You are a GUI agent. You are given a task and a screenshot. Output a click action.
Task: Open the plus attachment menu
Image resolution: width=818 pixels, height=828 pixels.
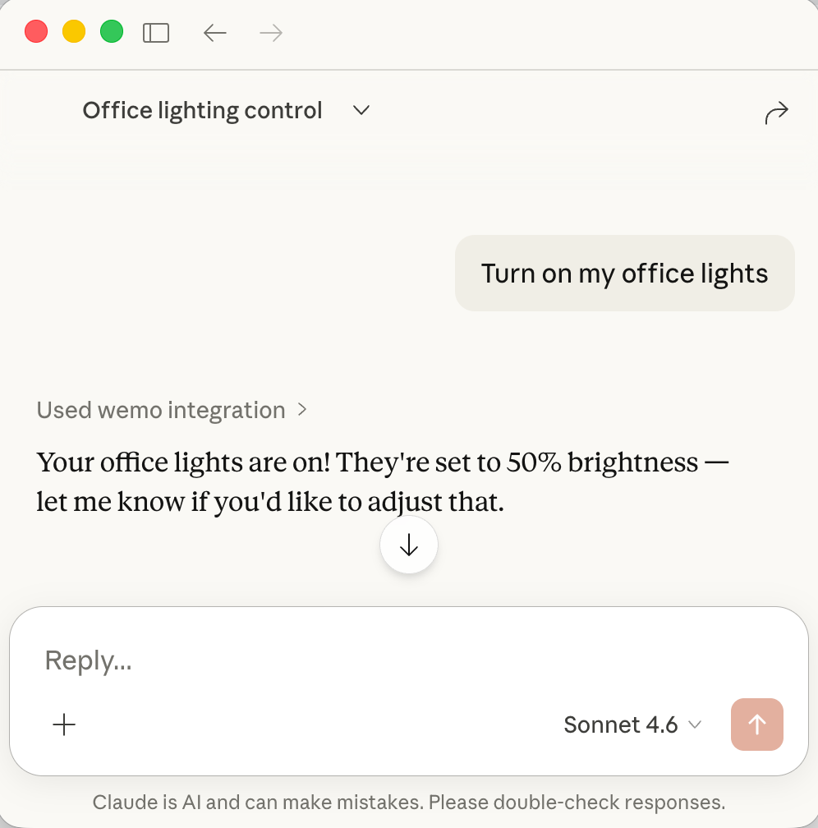64,724
